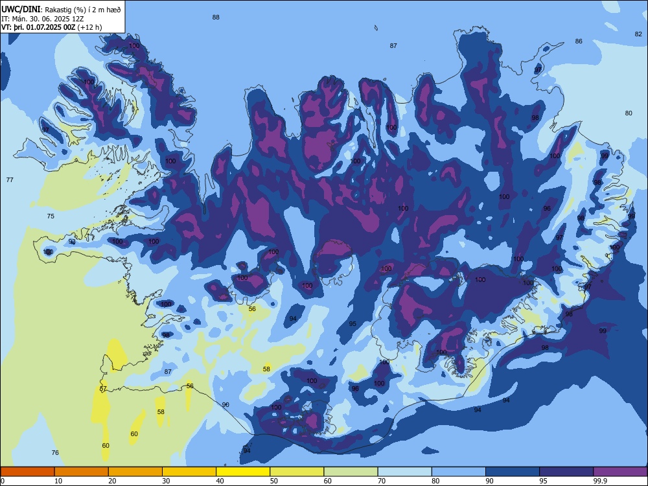This screenshot has height=486, width=648.
Task: Click the '20' tick label on the legend
Action: 112,481
